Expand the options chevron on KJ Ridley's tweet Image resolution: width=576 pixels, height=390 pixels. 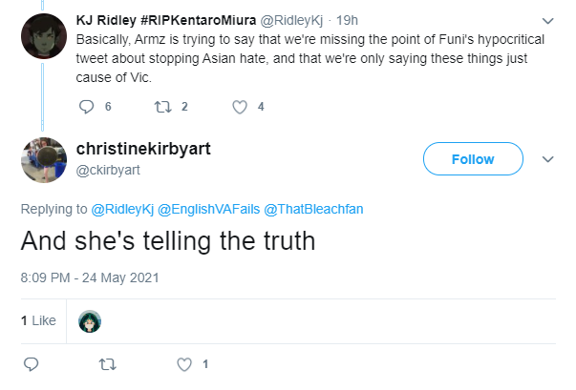tap(547, 21)
